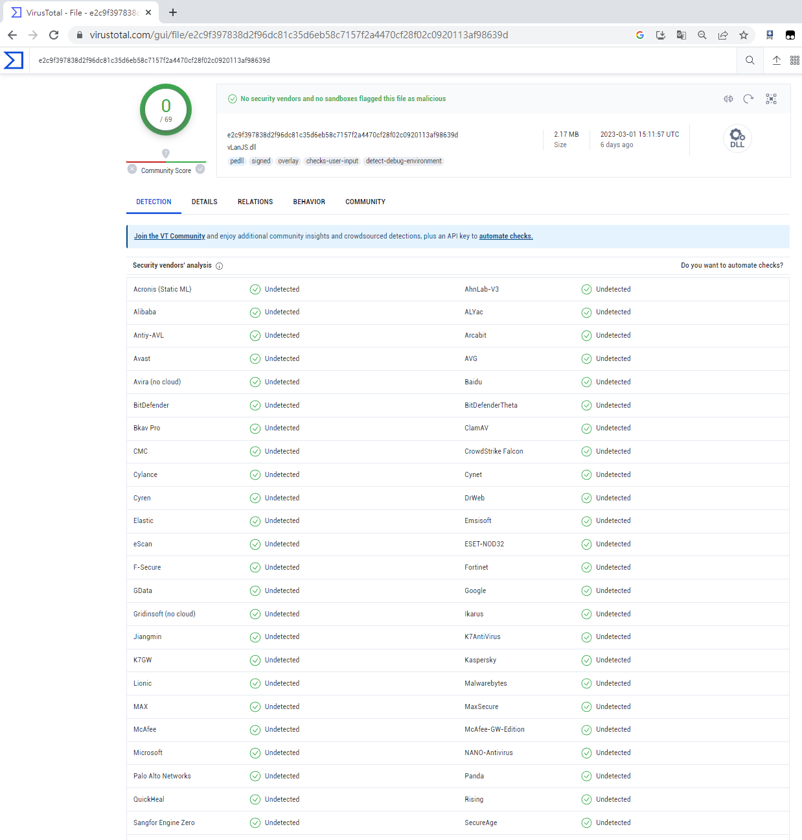Click the hash search input field
Screen dimensions: 802x840
(382, 60)
